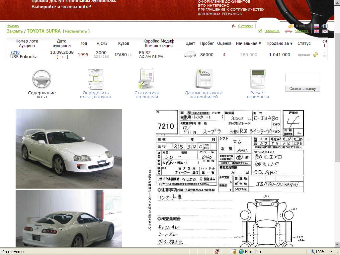Click the small white car color icon
This screenshot has width=340, height=255.
coord(190,54)
